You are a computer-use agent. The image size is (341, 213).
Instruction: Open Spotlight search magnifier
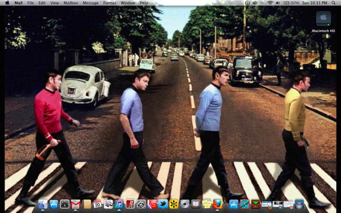[x=333, y=3]
